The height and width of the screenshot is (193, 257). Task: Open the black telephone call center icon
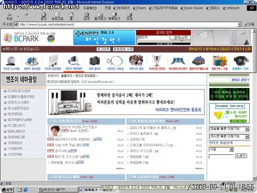[x=241, y=63]
